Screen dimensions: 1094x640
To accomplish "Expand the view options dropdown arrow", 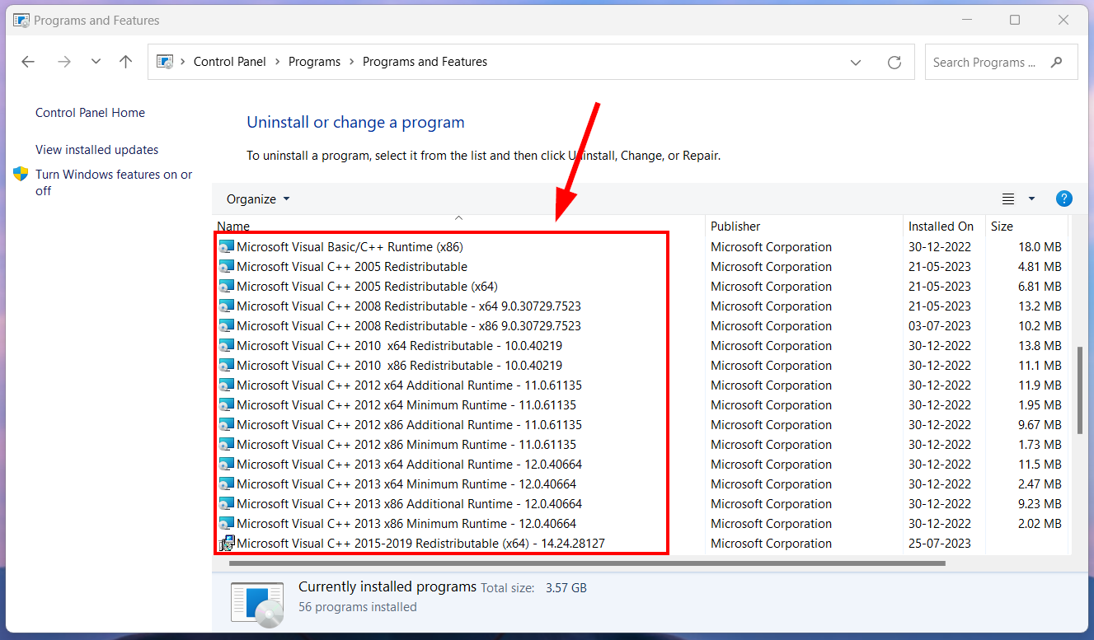I will [x=1031, y=199].
